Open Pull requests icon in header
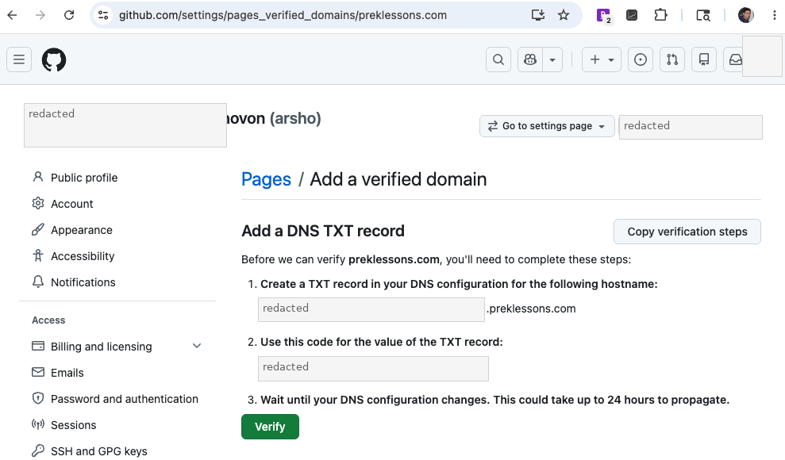 tap(672, 59)
